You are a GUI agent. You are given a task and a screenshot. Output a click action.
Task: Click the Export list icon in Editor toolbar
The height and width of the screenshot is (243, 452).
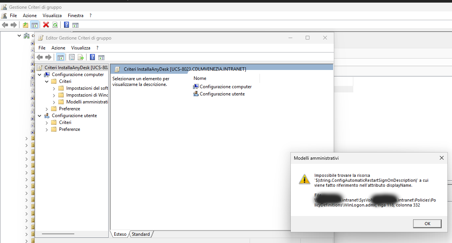tap(81, 57)
